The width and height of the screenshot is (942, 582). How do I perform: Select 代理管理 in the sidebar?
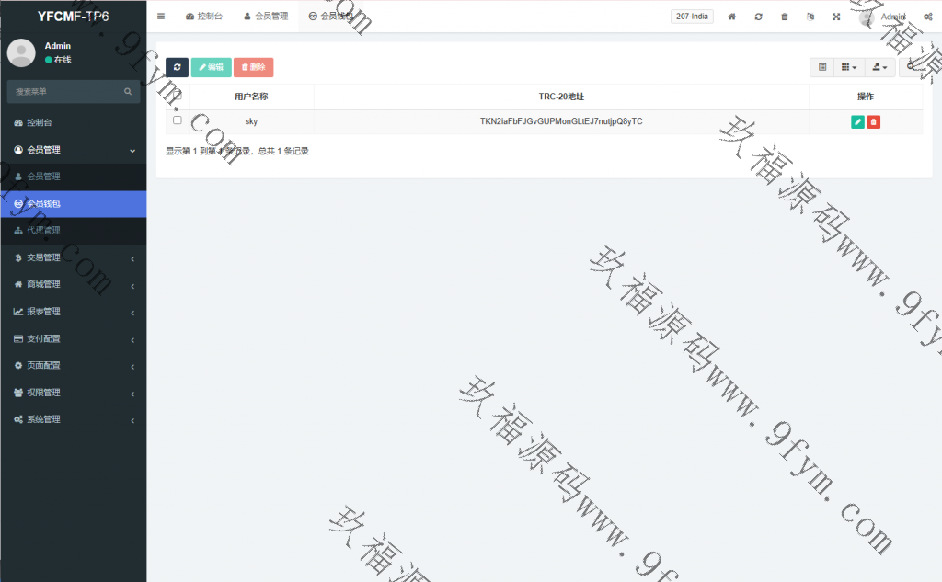43,230
